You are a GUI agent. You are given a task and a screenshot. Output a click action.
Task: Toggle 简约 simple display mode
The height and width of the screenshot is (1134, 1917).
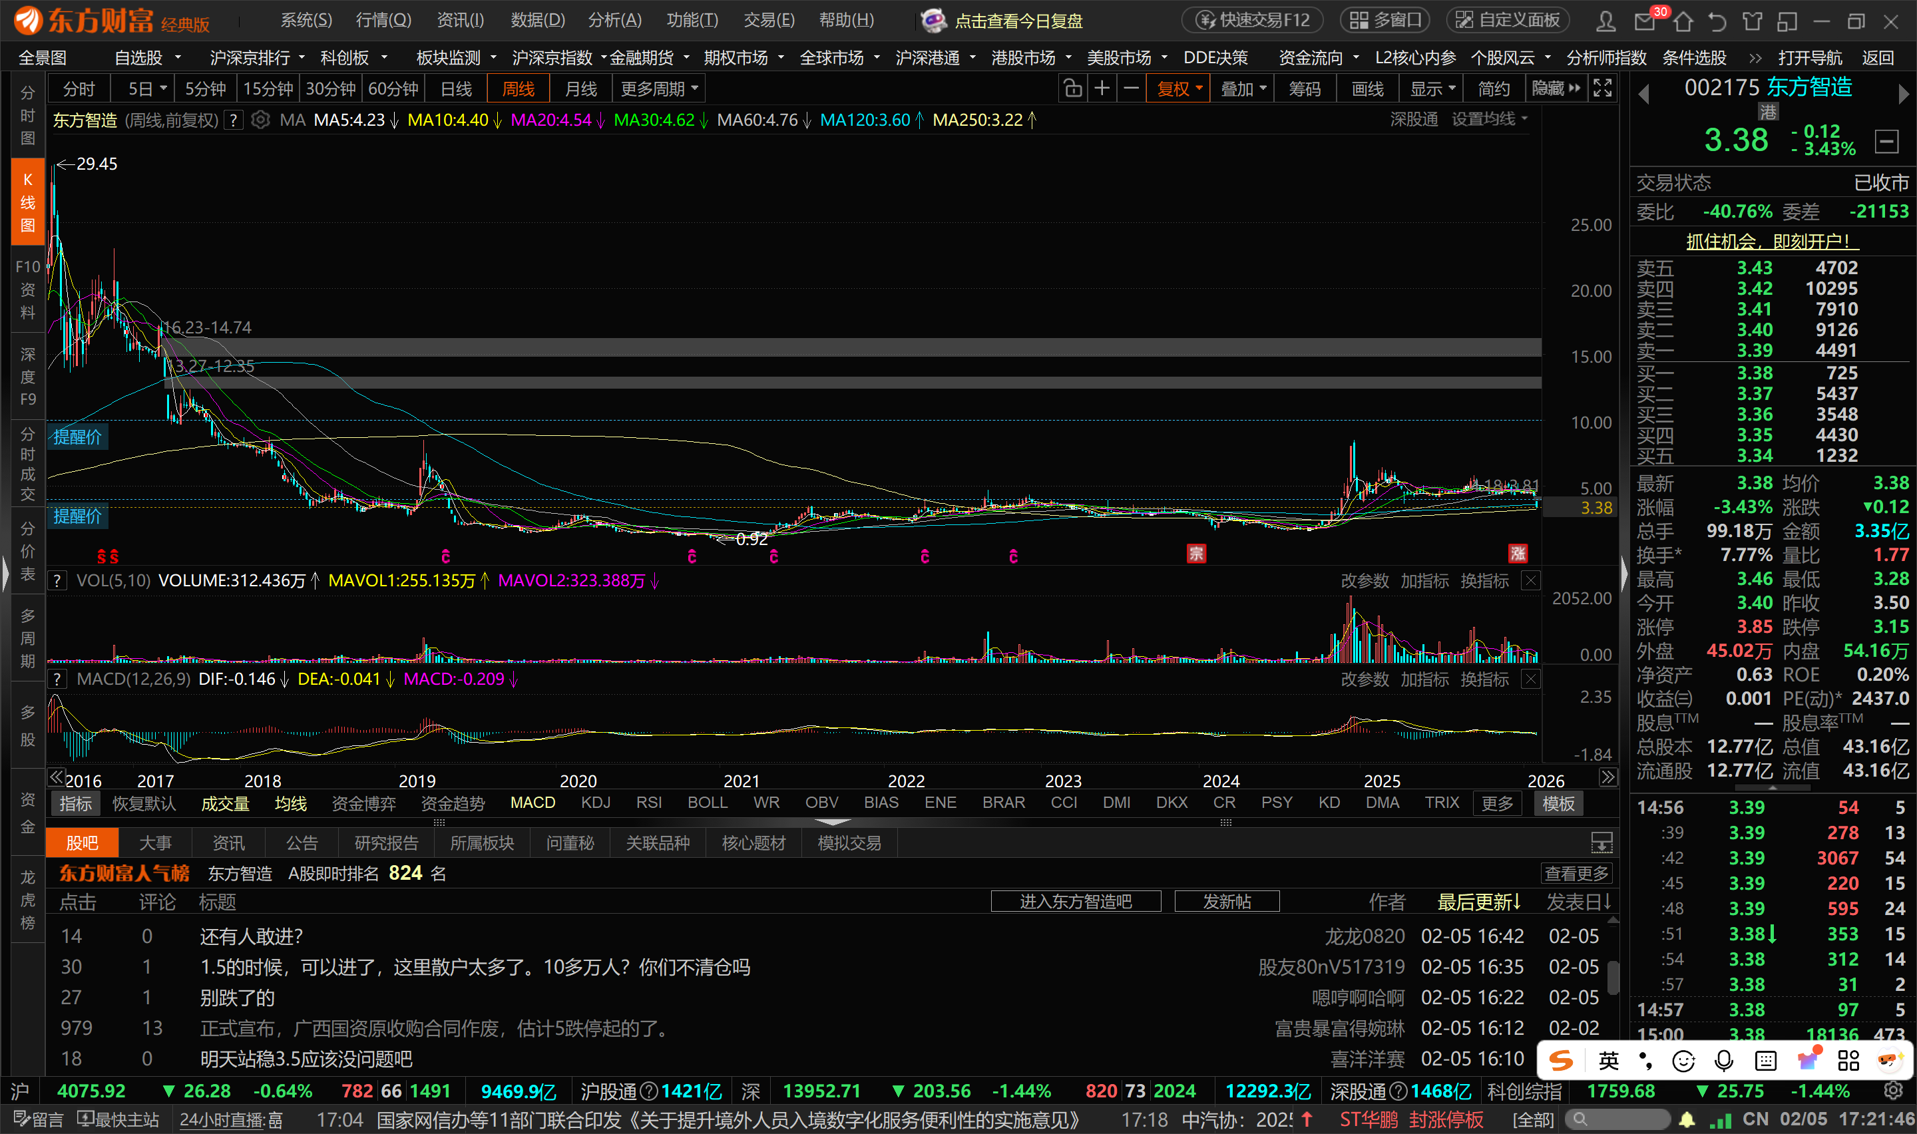(1494, 89)
